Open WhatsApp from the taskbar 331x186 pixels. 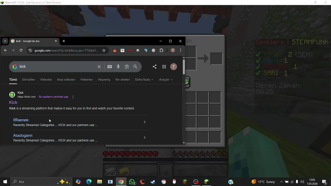pos(132,182)
